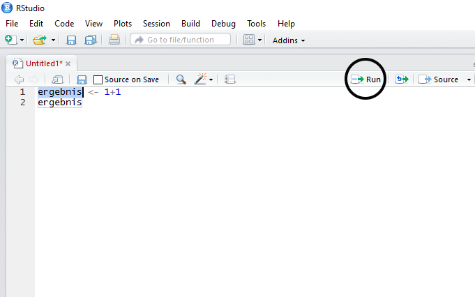Viewport: 475px width, 297px height.
Task: Click the Print icon in toolbar
Action: [x=114, y=40]
